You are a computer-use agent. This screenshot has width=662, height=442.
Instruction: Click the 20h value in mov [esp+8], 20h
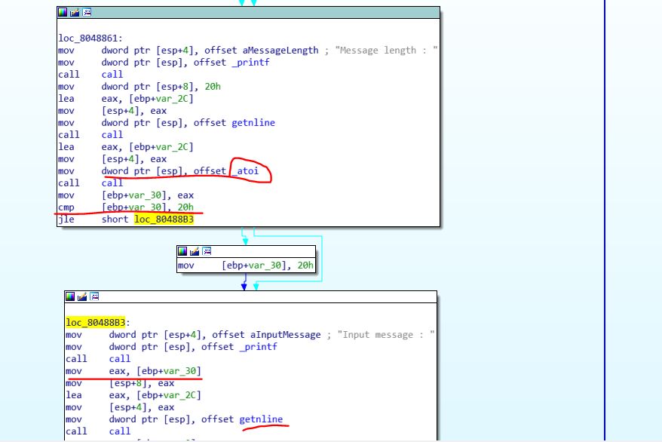point(213,87)
